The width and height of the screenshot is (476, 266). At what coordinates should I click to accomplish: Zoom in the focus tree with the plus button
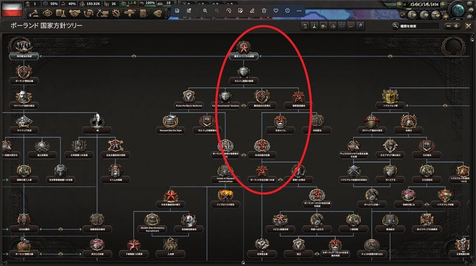point(457,26)
